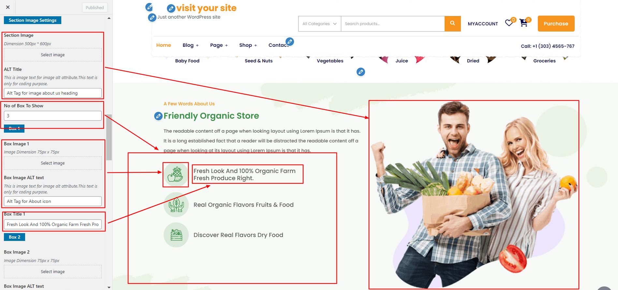Expand the Page menu
The width and height of the screenshot is (618, 290).
coord(219,45)
